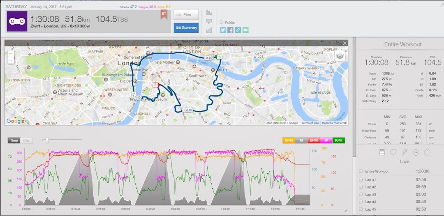Screen dimensions: 444x216
Task: Copy workout link icon
Action: click(238, 30)
